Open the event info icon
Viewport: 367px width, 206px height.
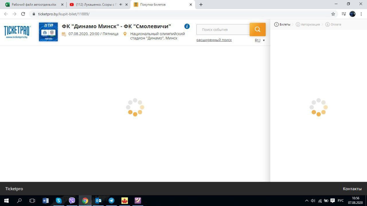[x=187, y=26]
